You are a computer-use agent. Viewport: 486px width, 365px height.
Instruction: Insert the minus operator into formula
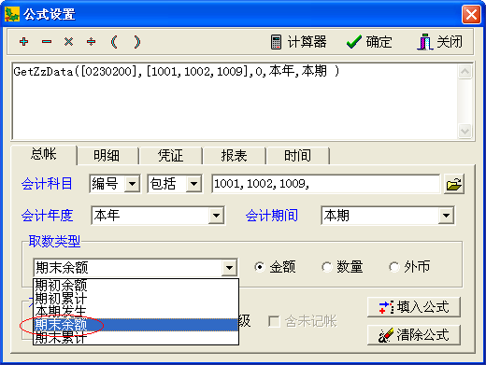(47, 41)
